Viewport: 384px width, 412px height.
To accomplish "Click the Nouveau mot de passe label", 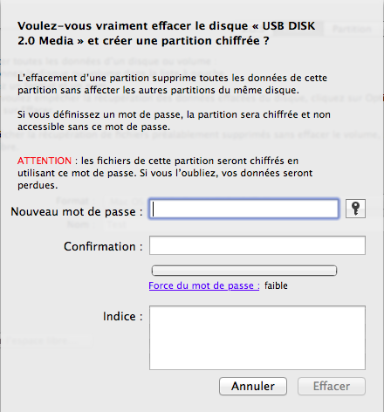I will [77, 211].
